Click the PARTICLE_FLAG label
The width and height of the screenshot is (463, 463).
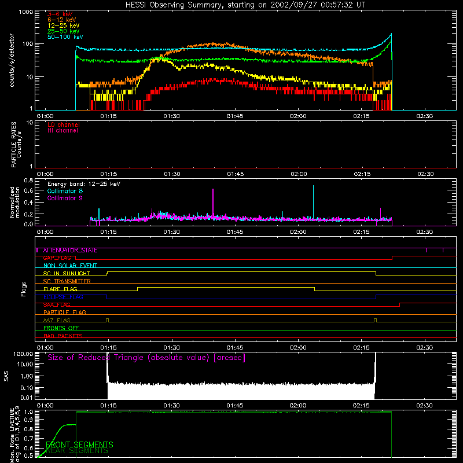coord(65,313)
